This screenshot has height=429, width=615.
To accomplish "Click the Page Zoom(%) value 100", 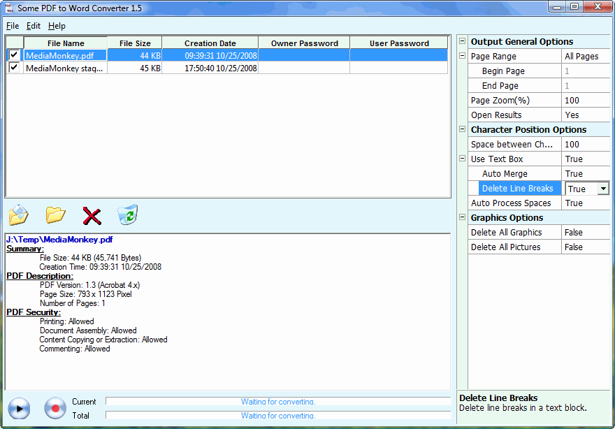I will click(586, 100).
